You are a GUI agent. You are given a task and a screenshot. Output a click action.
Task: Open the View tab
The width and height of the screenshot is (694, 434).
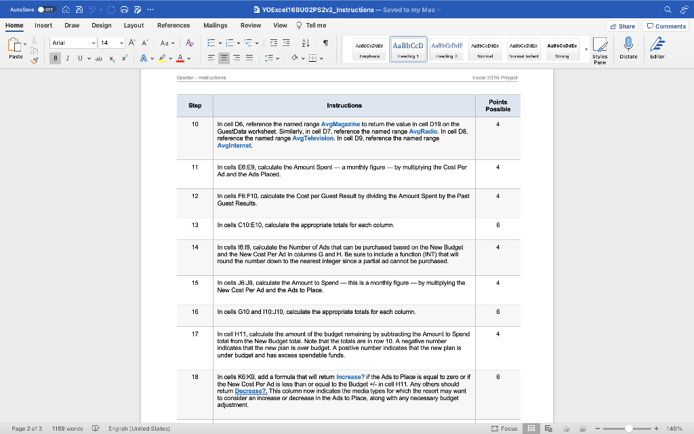[280, 25]
